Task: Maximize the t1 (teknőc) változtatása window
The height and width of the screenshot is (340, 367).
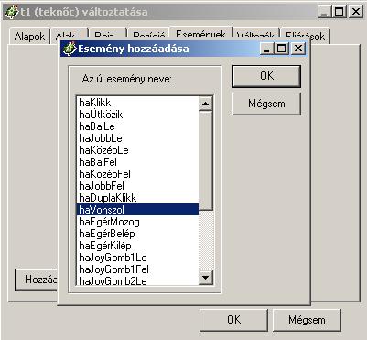Action: (340, 12)
